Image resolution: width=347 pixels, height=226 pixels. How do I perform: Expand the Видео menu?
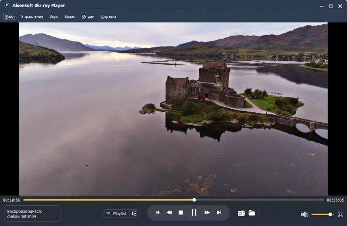[70, 16]
